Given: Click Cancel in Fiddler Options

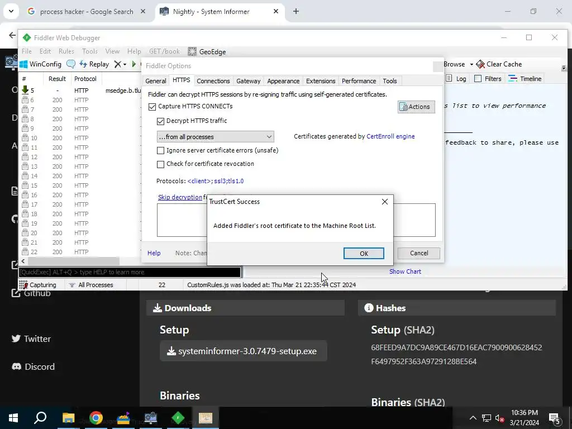Looking at the screenshot, I should tap(419, 253).
